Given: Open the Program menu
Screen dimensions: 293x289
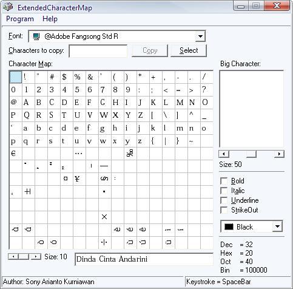Looking at the screenshot, I should click(20, 19).
